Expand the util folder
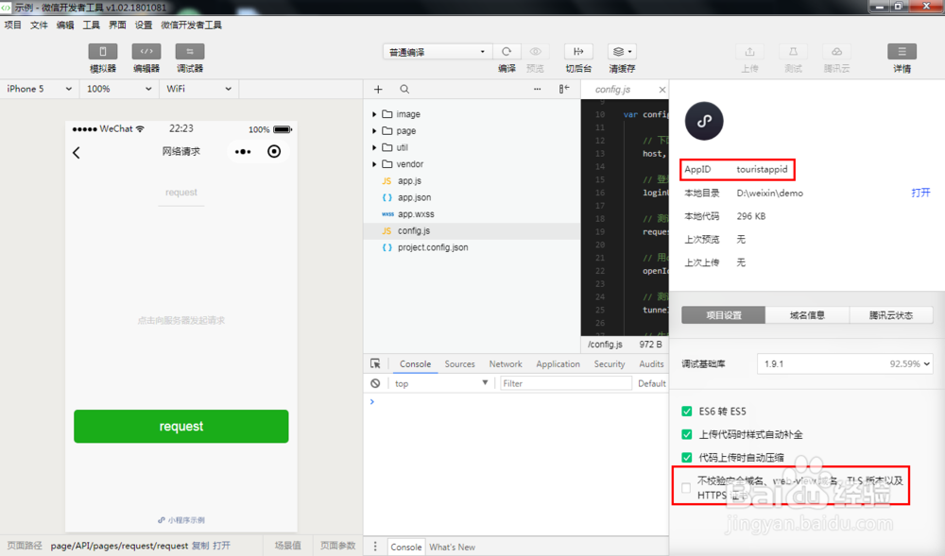This screenshot has width=945, height=556. coord(374,147)
